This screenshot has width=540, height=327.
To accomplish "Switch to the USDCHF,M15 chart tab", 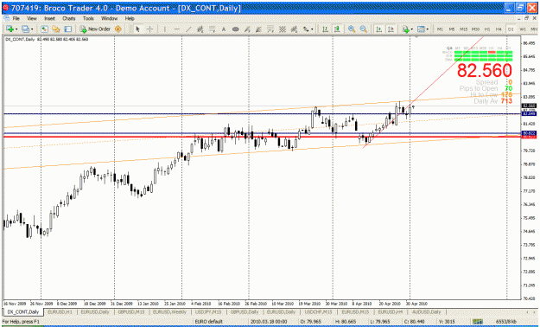I will [319, 311].
